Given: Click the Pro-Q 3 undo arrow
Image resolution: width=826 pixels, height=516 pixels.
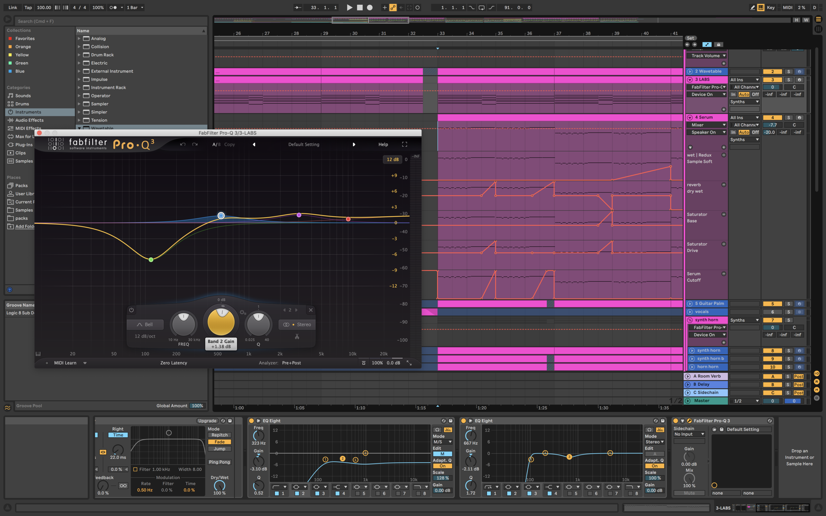Looking at the screenshot, I should (183, 144).
